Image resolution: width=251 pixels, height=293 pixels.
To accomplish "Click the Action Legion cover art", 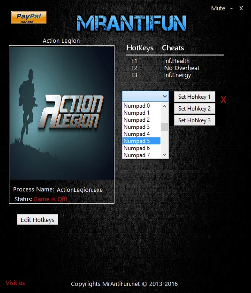I will (x=62, y=113).
